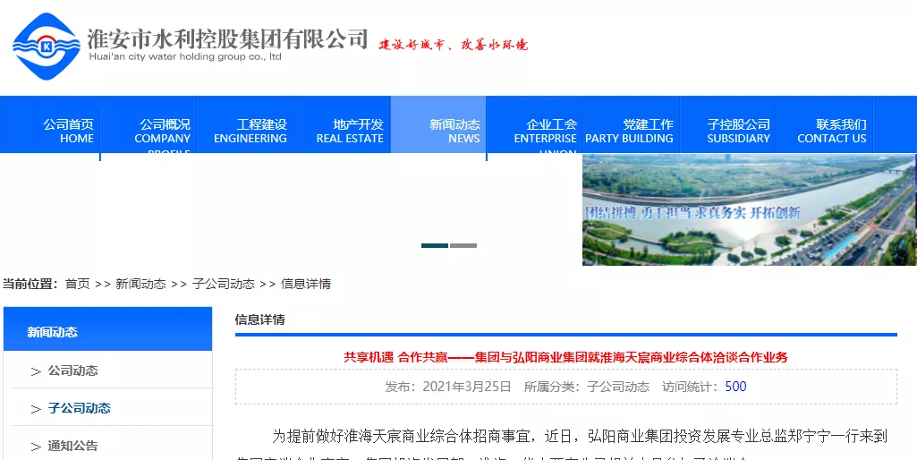Open the 公司首页 HOME menu
This screenshot has height=460, width=917.
(68, 131)
